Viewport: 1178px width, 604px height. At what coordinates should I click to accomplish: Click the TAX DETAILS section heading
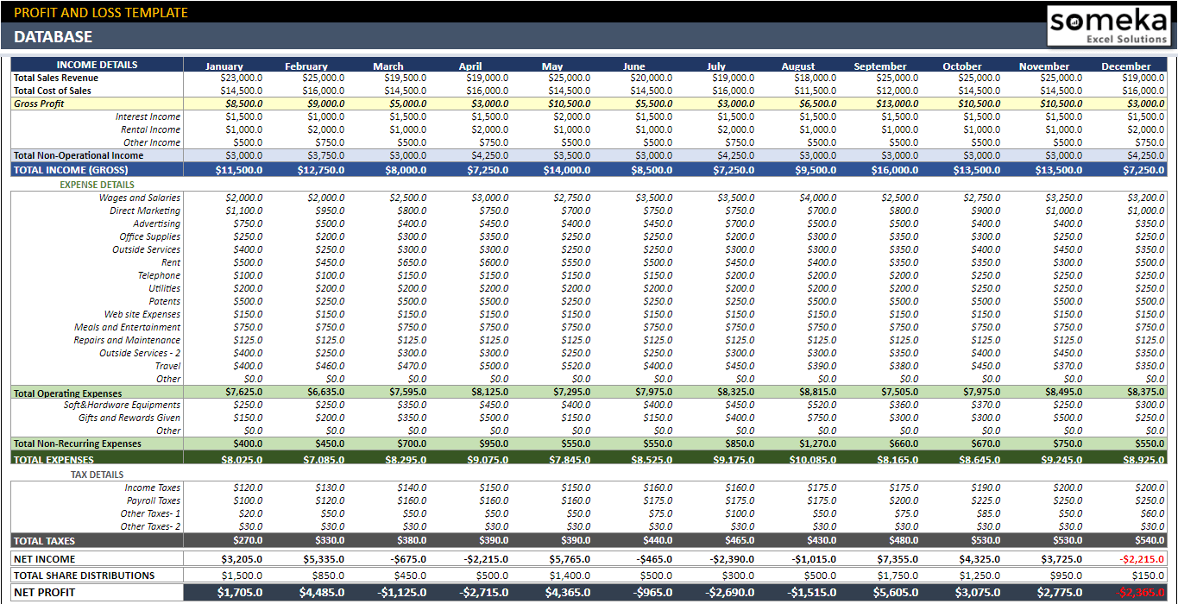click(x=97, y=475)
